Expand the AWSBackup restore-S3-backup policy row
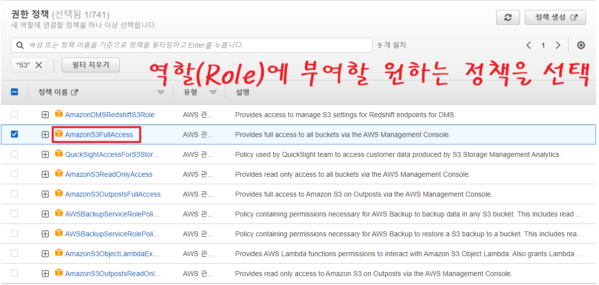 click(45, 234)
